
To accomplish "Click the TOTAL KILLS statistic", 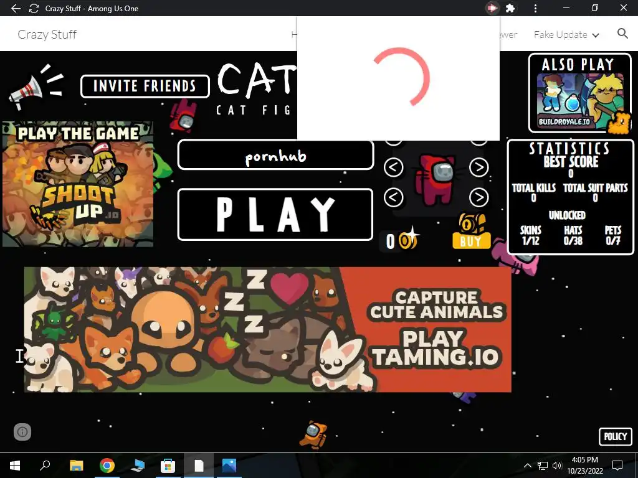I will [x=533, y=193].
